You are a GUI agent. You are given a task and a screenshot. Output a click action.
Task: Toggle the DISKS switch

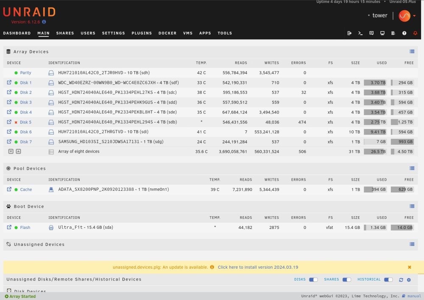(313, 280)
